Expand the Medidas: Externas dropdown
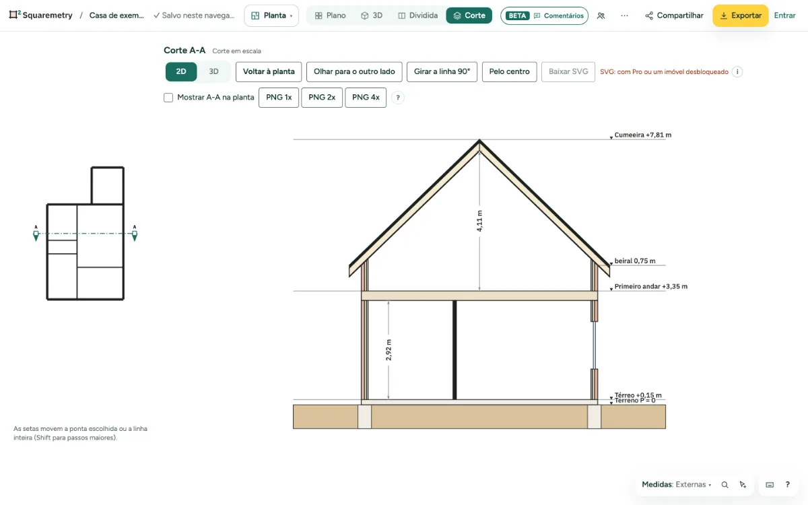 coord(676,485)
